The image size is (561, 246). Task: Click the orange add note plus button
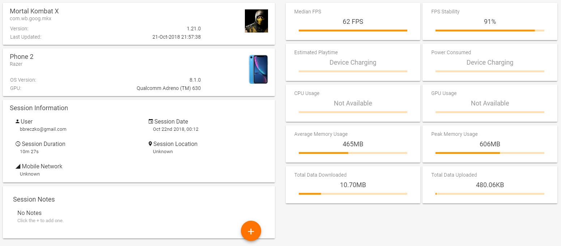point(251,231)
